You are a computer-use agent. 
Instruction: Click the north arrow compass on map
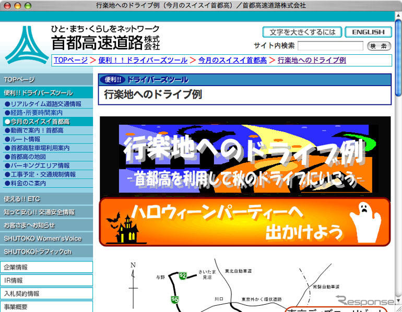tap(133, 285)
